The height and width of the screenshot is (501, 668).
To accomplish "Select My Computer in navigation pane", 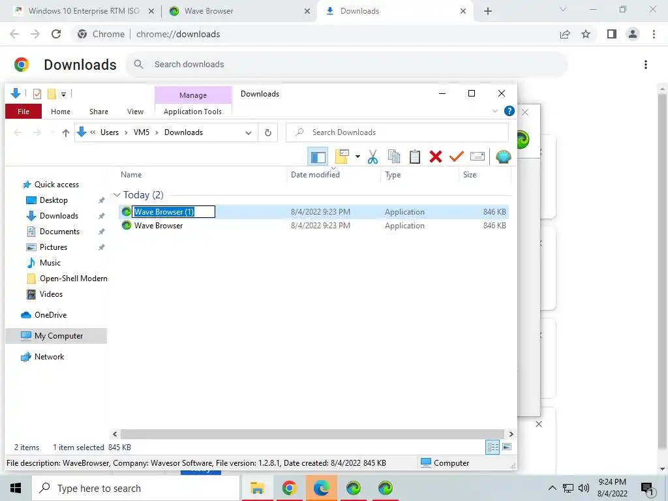I will pos(56,336).
